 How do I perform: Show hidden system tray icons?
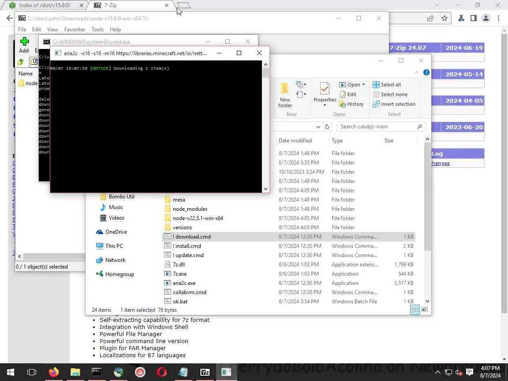[437, 372]
